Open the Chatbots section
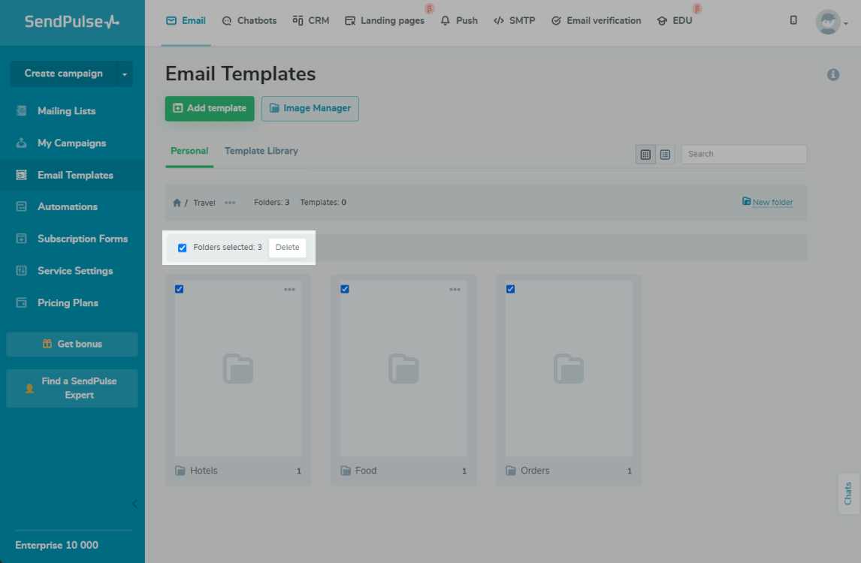This screenshot has height=563, width=861. pyautogui.click(x=249, y=21)
